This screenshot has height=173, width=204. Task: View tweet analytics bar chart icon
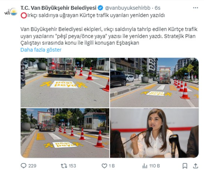pos(145,166)
